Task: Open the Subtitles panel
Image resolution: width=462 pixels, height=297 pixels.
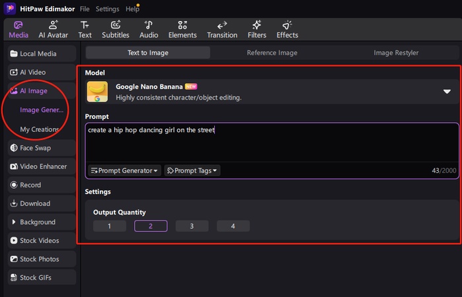Action: pyautogui.click(x=116, y=30)
